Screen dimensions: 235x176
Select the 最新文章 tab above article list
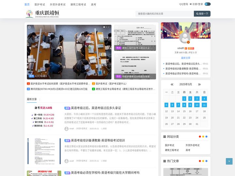pyautogui.click(x=32, y=99)
